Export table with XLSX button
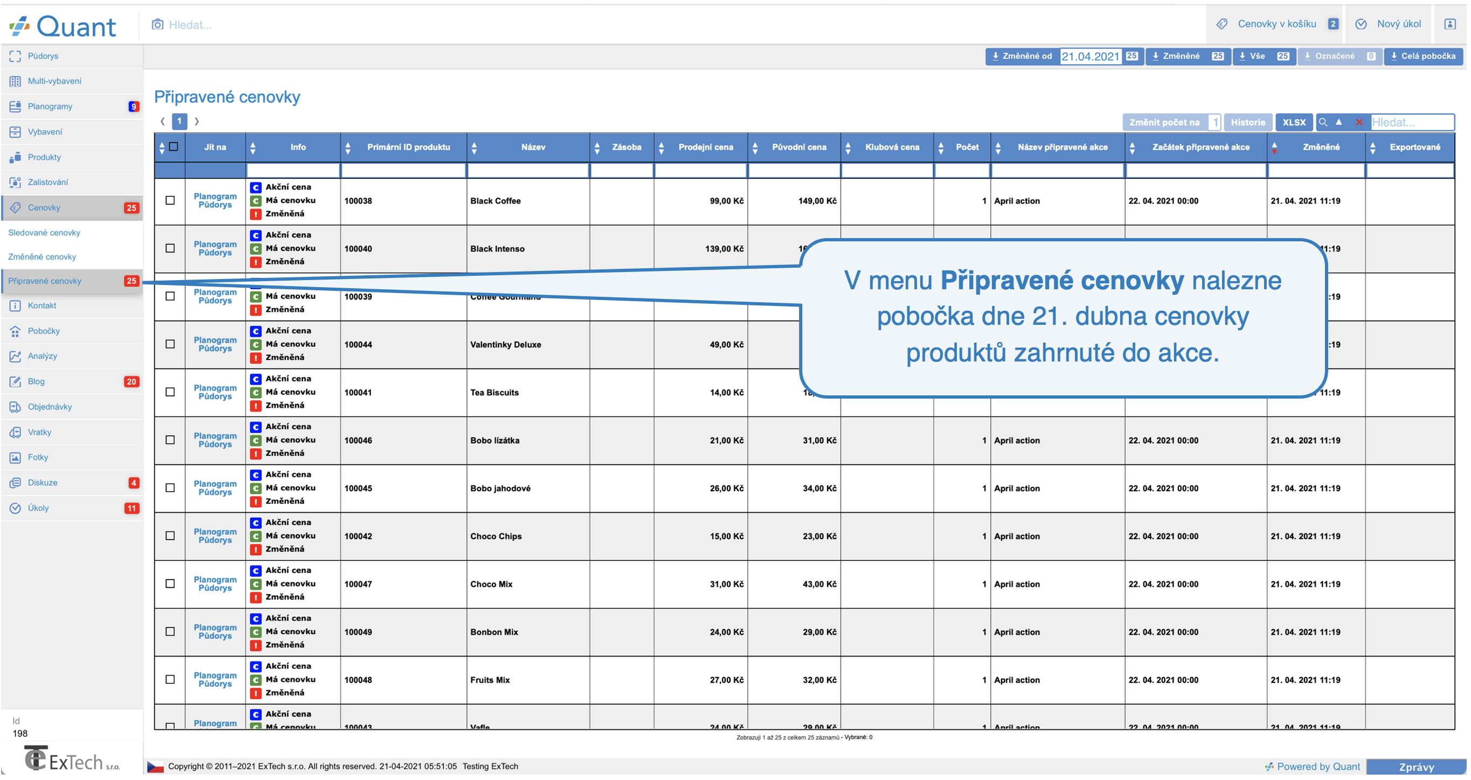This screenshot has height=780, width=1471. coord(1294,122)
